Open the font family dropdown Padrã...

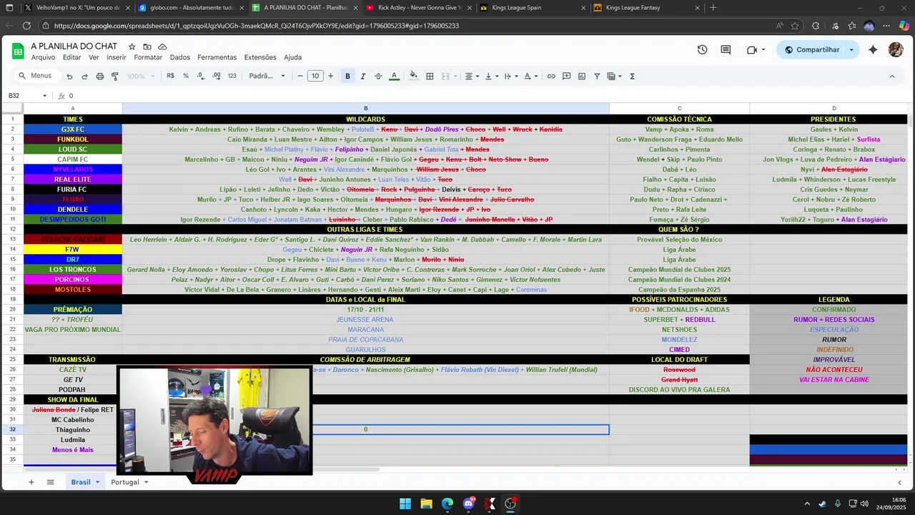(x=267, y=76)
